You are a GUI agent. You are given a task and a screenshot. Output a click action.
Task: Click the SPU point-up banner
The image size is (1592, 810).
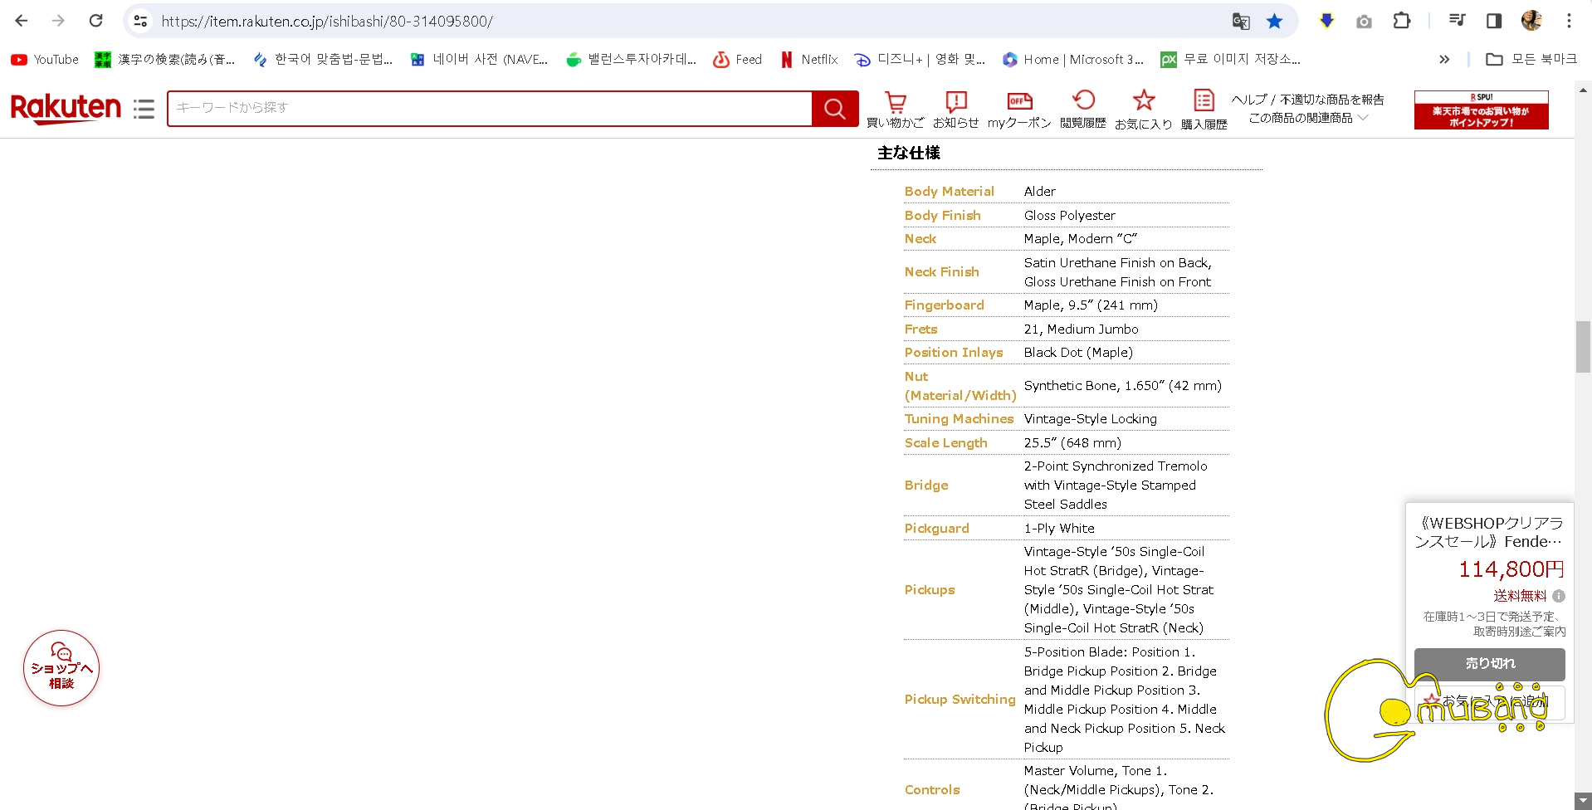pos(1482,110)
